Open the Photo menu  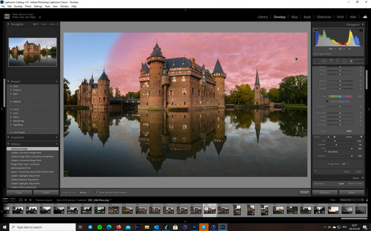point(28,6)
